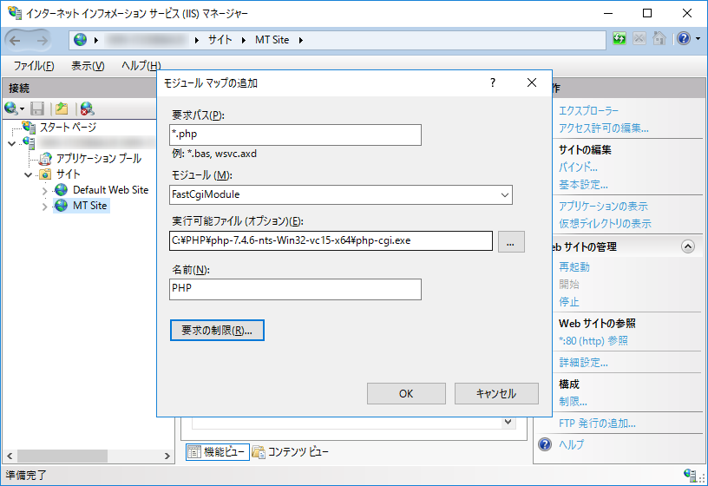708x486 pixels.
Task: Expand the Default Web Site tree node
Action: pos(45,190)
